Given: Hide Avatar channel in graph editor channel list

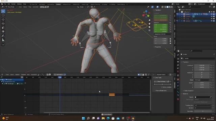Looking at the screenshot, I should click(x=7, y=80).
